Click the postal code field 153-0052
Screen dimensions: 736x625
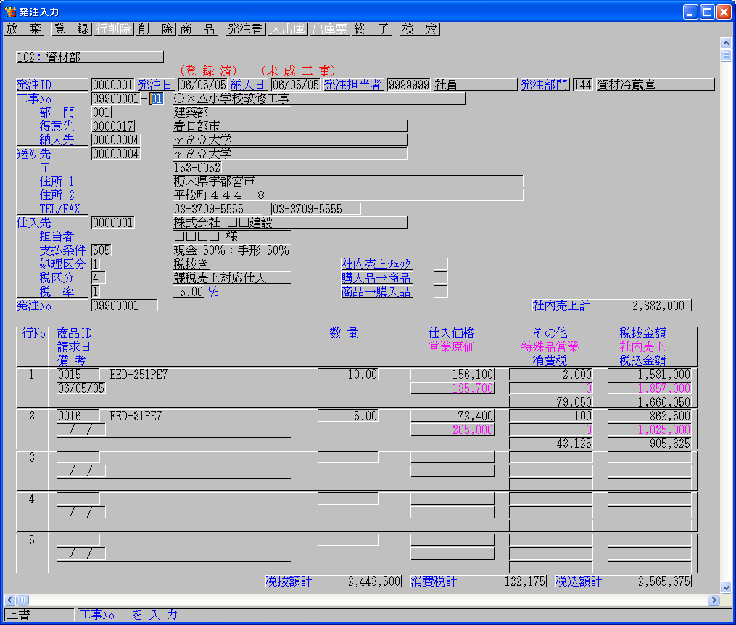197,168
